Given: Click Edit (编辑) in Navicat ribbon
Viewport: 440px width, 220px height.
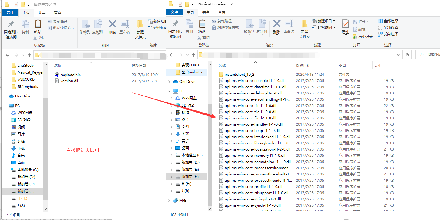Looking at the screenshot, I should click(x=360, y=29).
